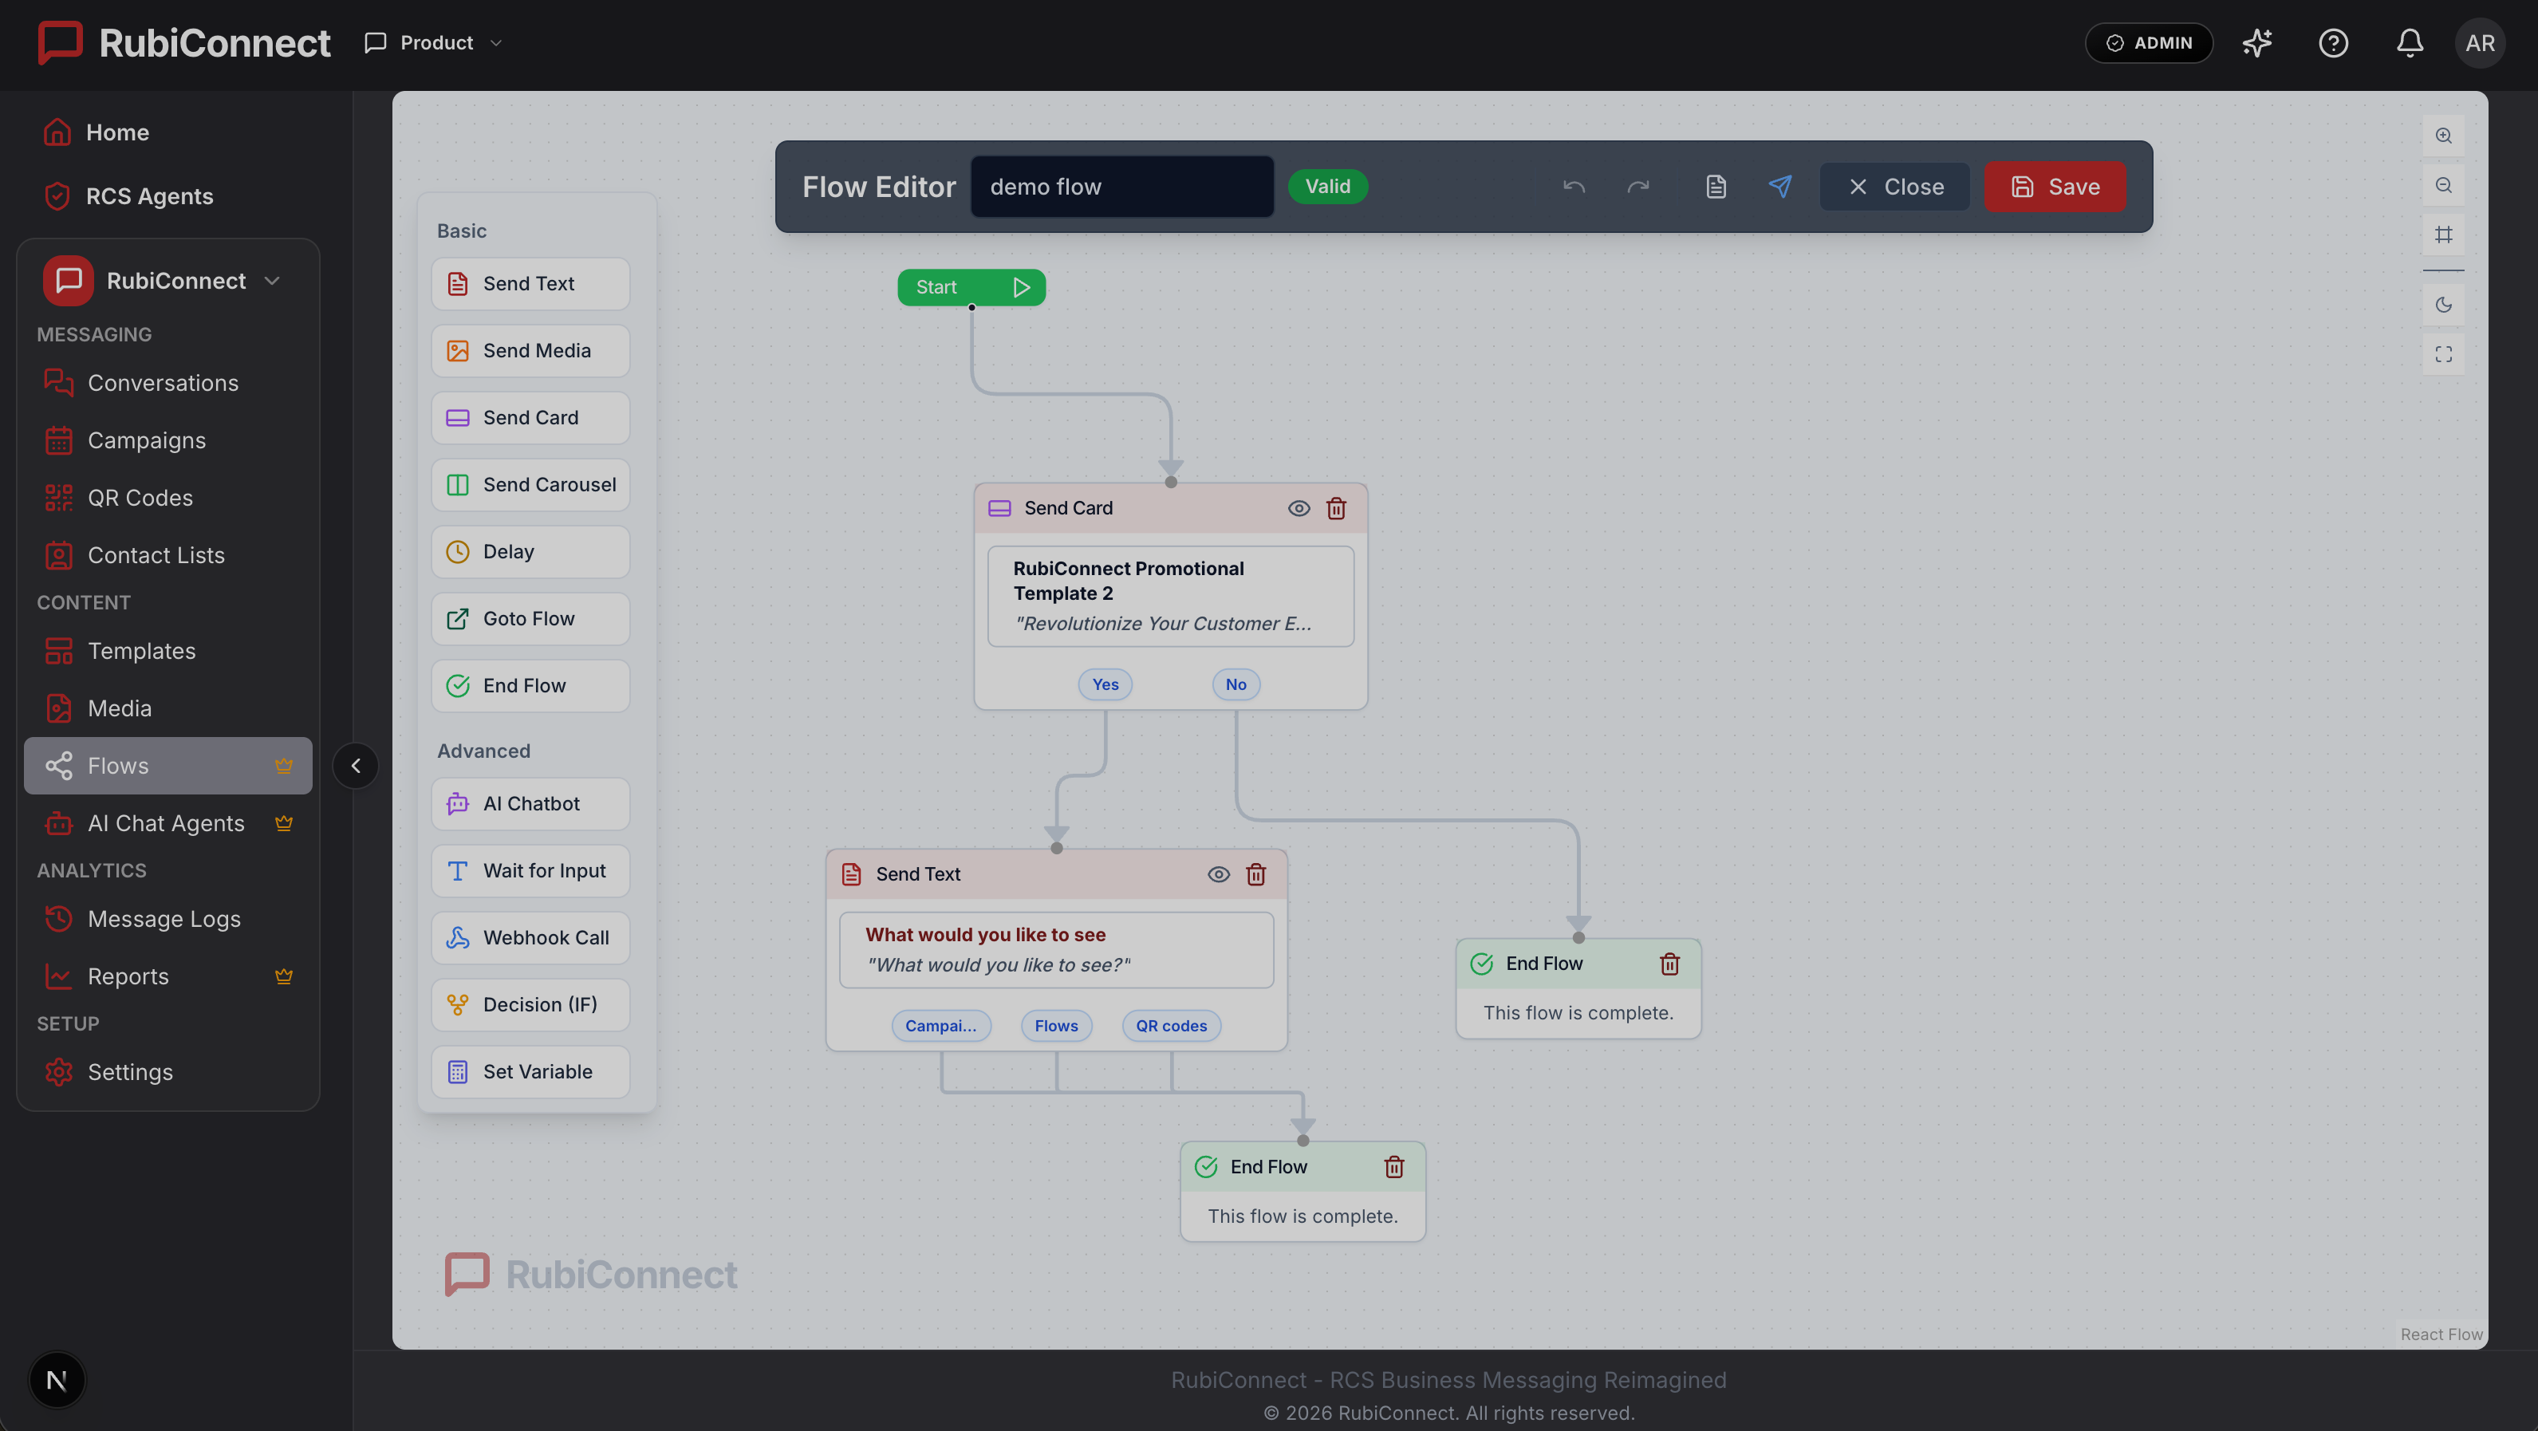Expand the RubiConnect workspace selector

167,281
